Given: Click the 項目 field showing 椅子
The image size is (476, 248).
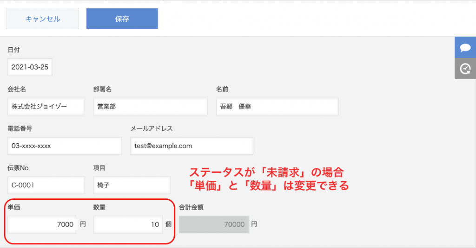Looking at the screenshot, I should (132, 185).
